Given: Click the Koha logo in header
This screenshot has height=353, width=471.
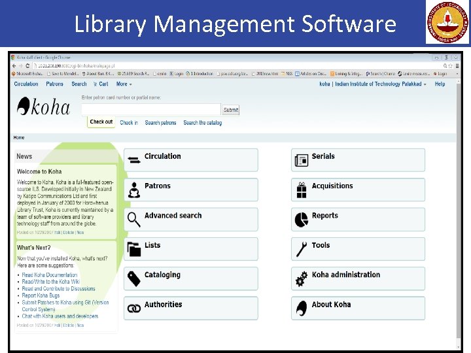Looking at the screenshot, I should coord(44,107).
